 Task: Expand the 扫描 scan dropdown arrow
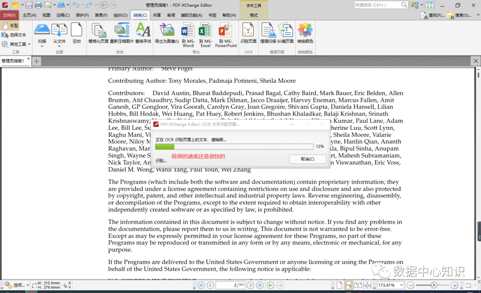click(42, 46)
